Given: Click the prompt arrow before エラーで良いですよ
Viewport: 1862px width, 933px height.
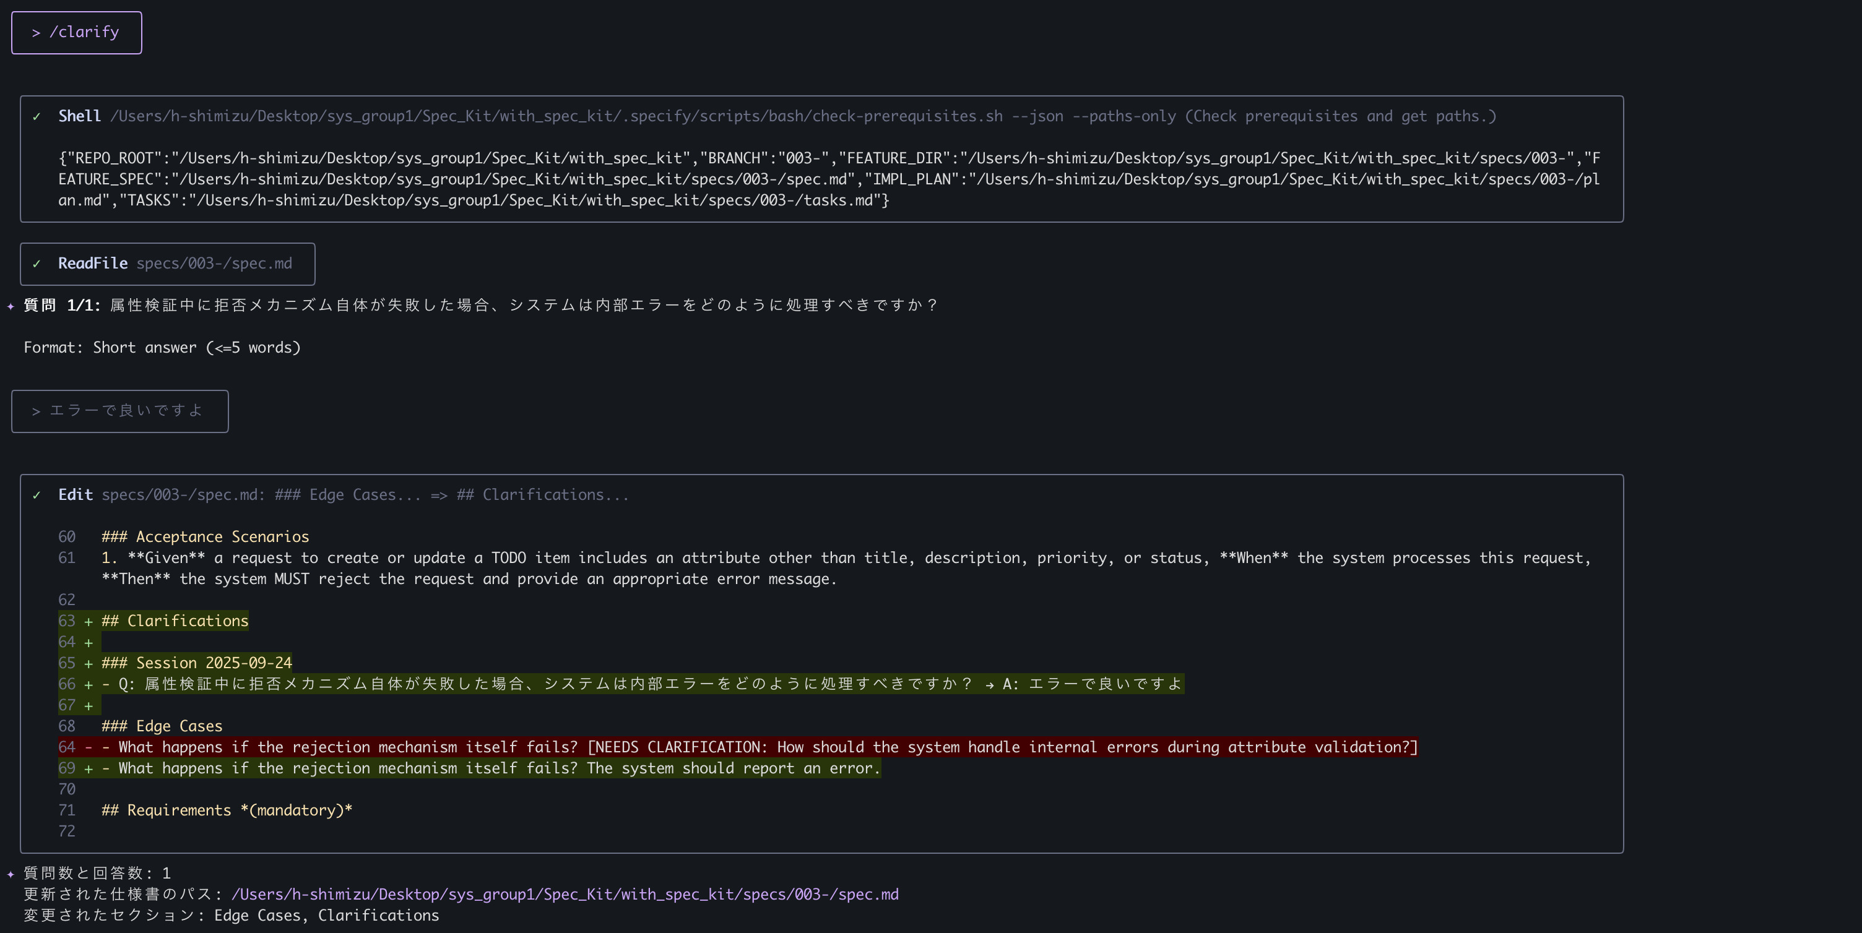Looking at the screenshot, I should point(36,411).
